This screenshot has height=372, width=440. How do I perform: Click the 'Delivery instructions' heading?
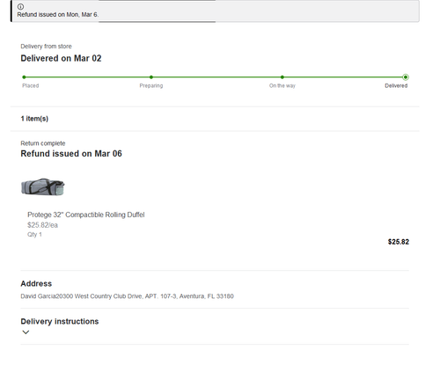60,321
